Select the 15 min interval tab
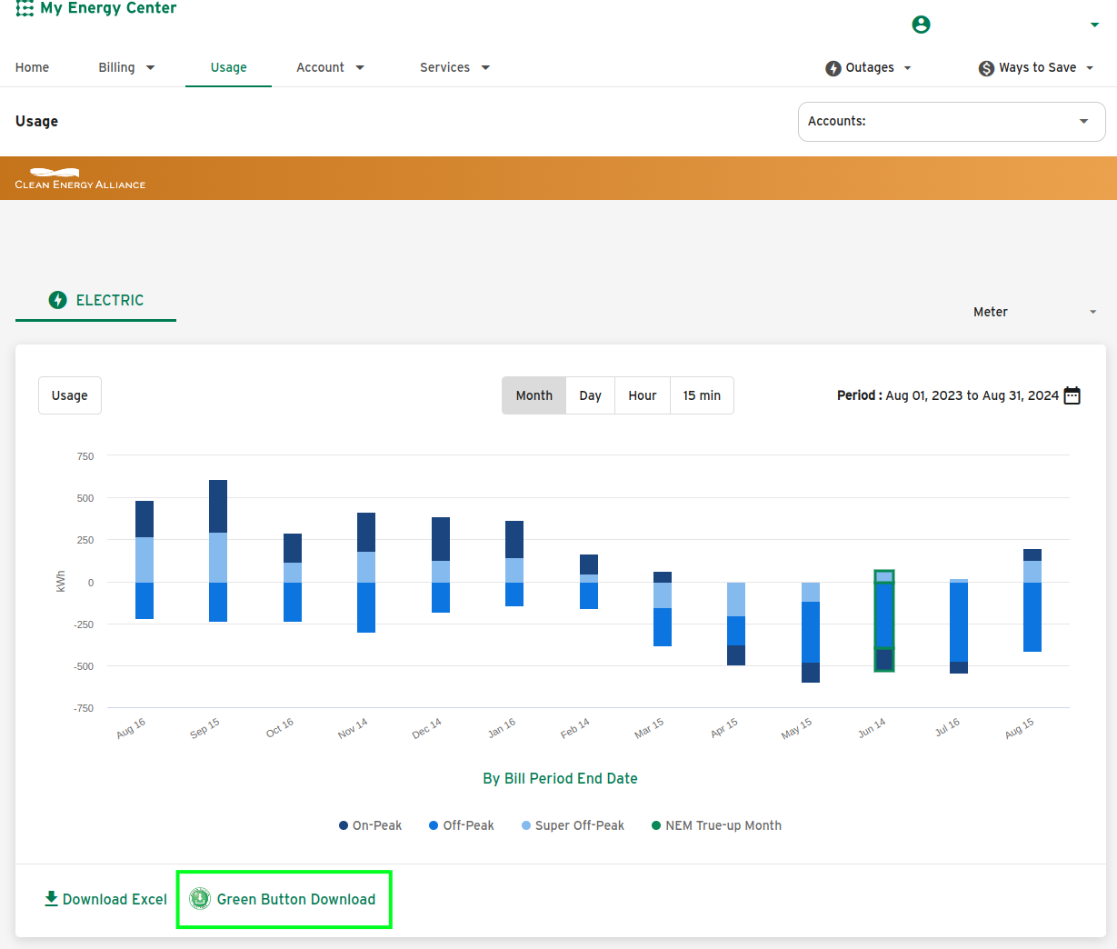1117x949 pixels. pyautogui.click(x=702, y=395)
